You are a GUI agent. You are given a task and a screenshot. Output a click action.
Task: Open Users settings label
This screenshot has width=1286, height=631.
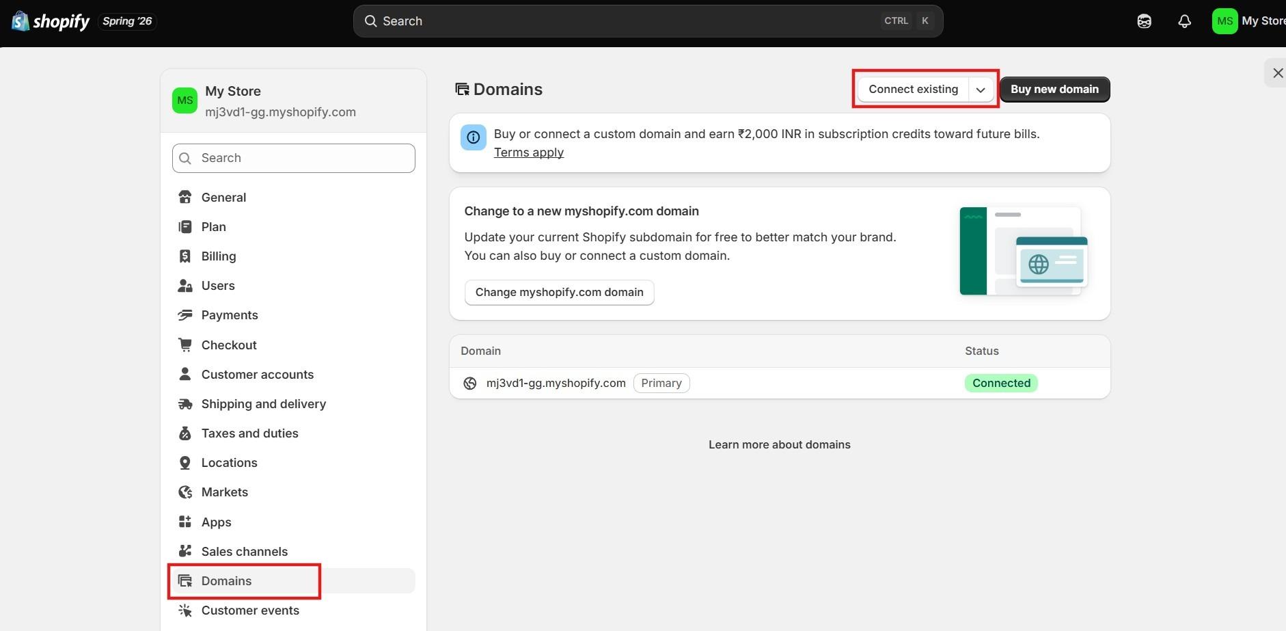click(218, 286)
